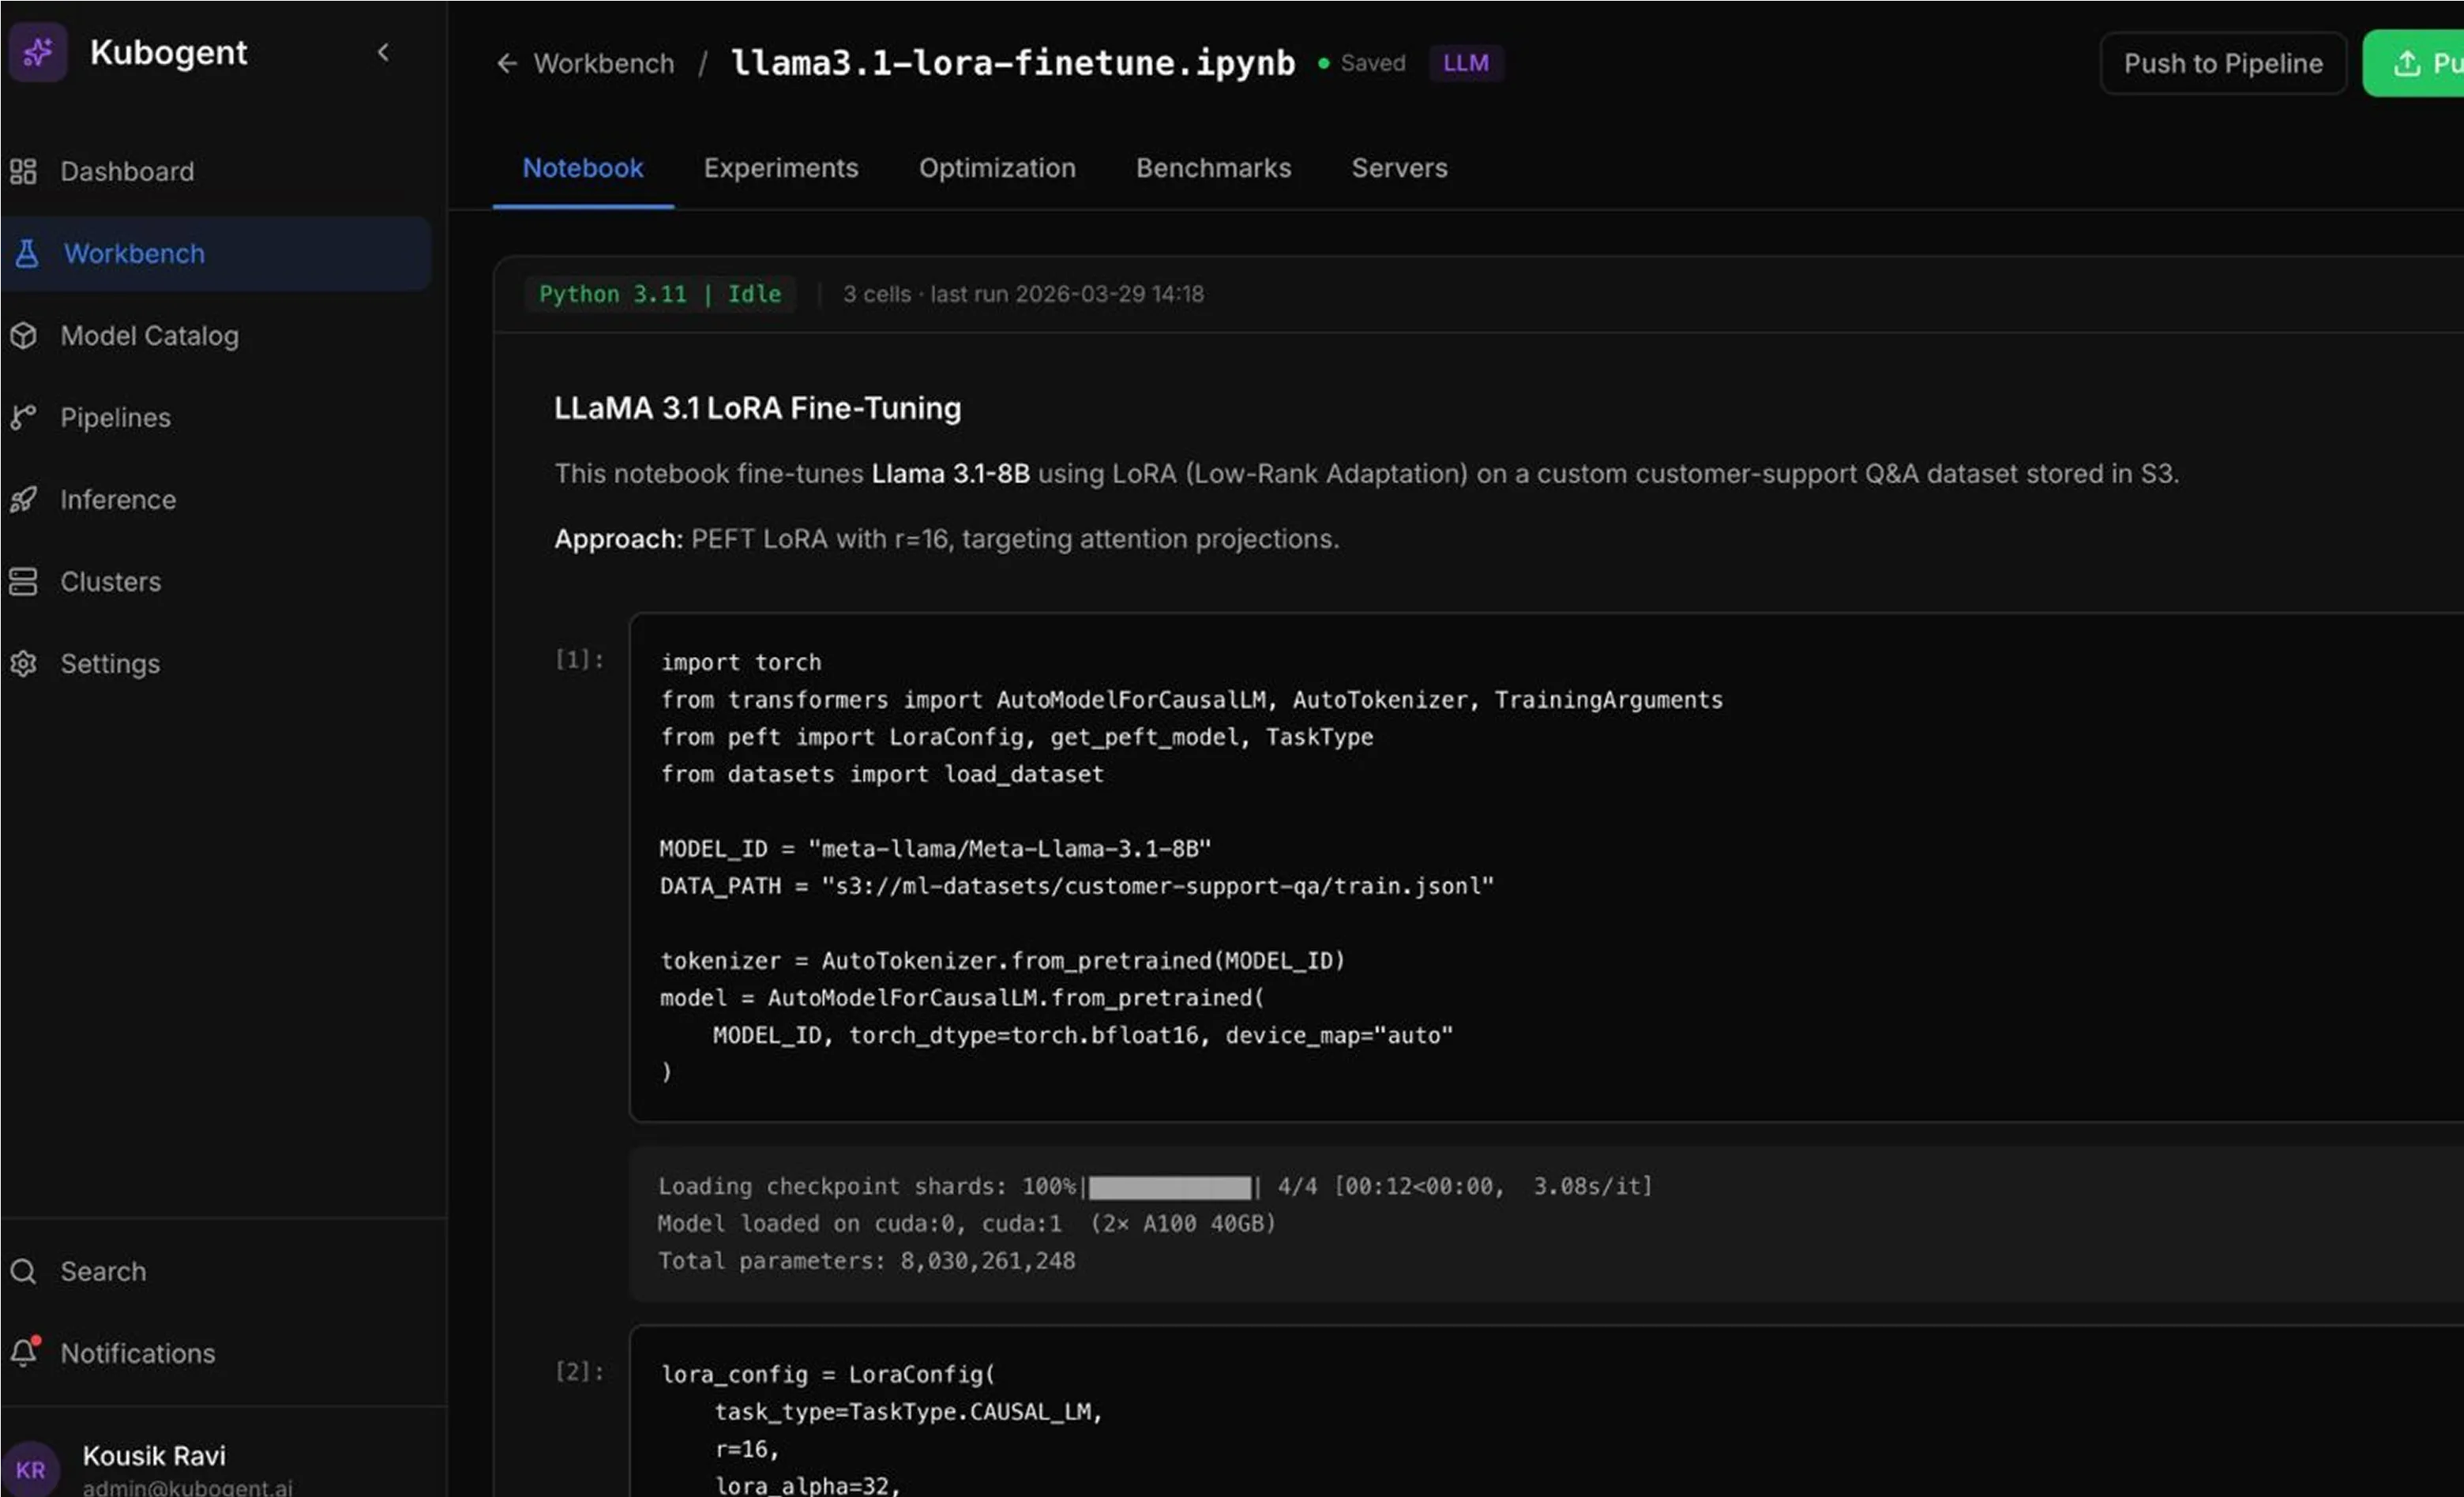2464x1497 pixels.
Task: Click the import torch code line
Action: coord(741,662)
